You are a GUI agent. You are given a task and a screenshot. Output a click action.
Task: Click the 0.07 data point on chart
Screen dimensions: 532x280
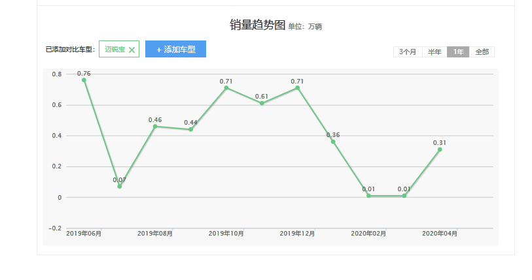(x=119, y=187)
